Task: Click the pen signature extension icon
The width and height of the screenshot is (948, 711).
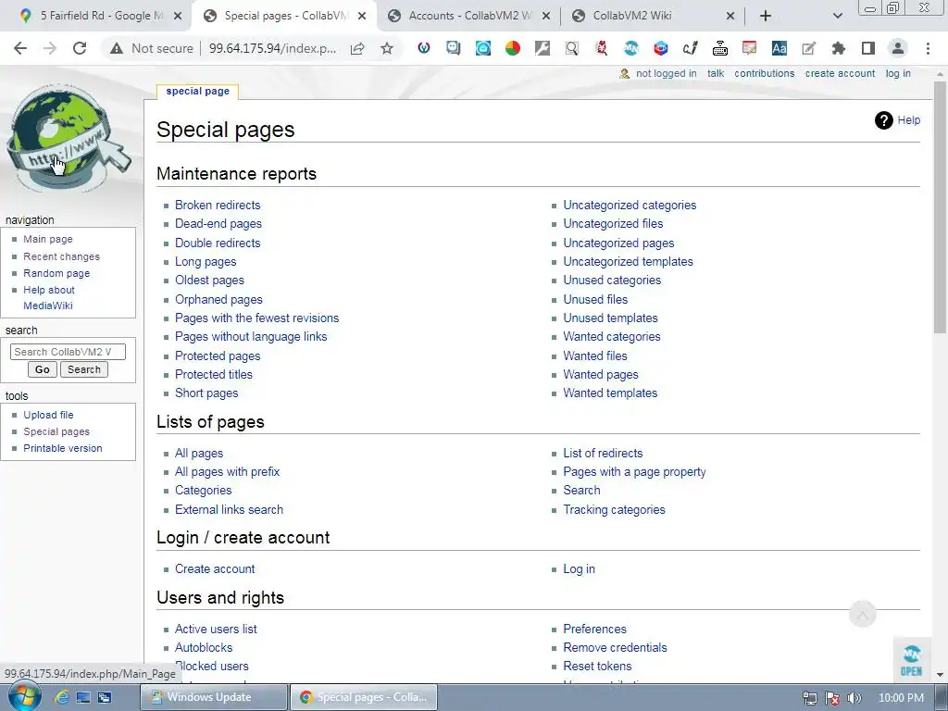Action: point(691,48)
